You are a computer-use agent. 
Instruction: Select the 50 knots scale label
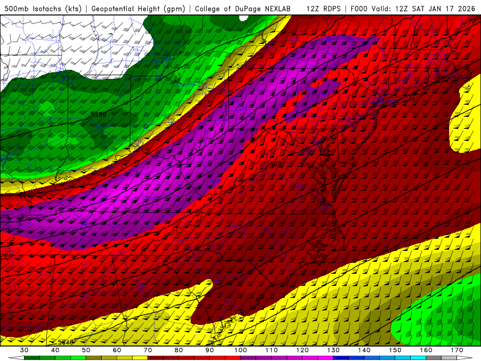[86, 350]
